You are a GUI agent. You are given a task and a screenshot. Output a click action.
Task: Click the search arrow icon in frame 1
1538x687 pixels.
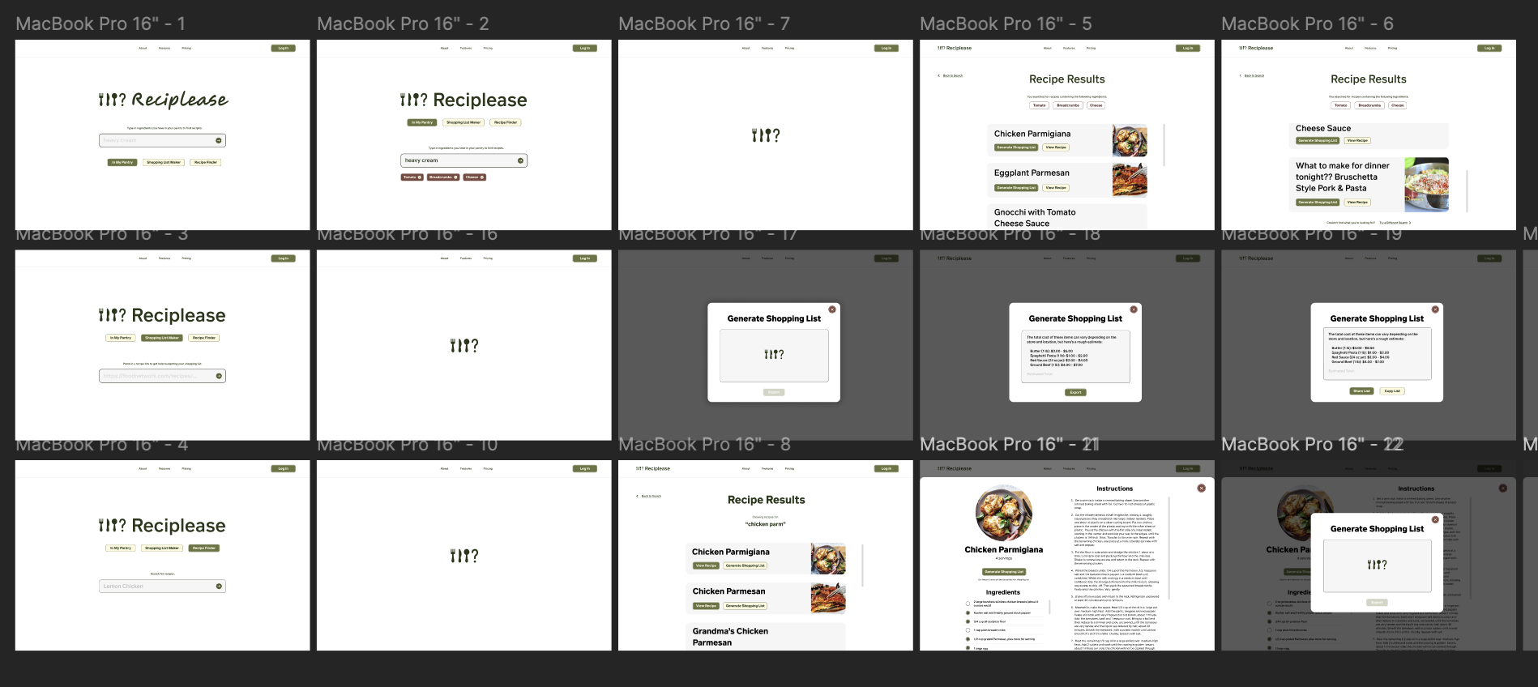[x=219, y=140]
